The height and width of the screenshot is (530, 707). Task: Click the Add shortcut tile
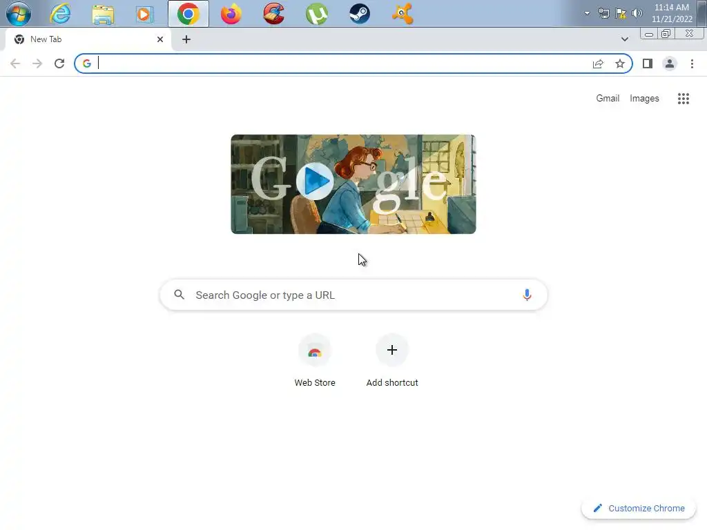point(392,360)
